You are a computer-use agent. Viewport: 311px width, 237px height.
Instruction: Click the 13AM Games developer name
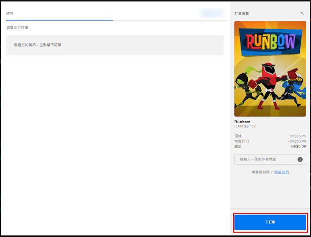click(245, 126)
